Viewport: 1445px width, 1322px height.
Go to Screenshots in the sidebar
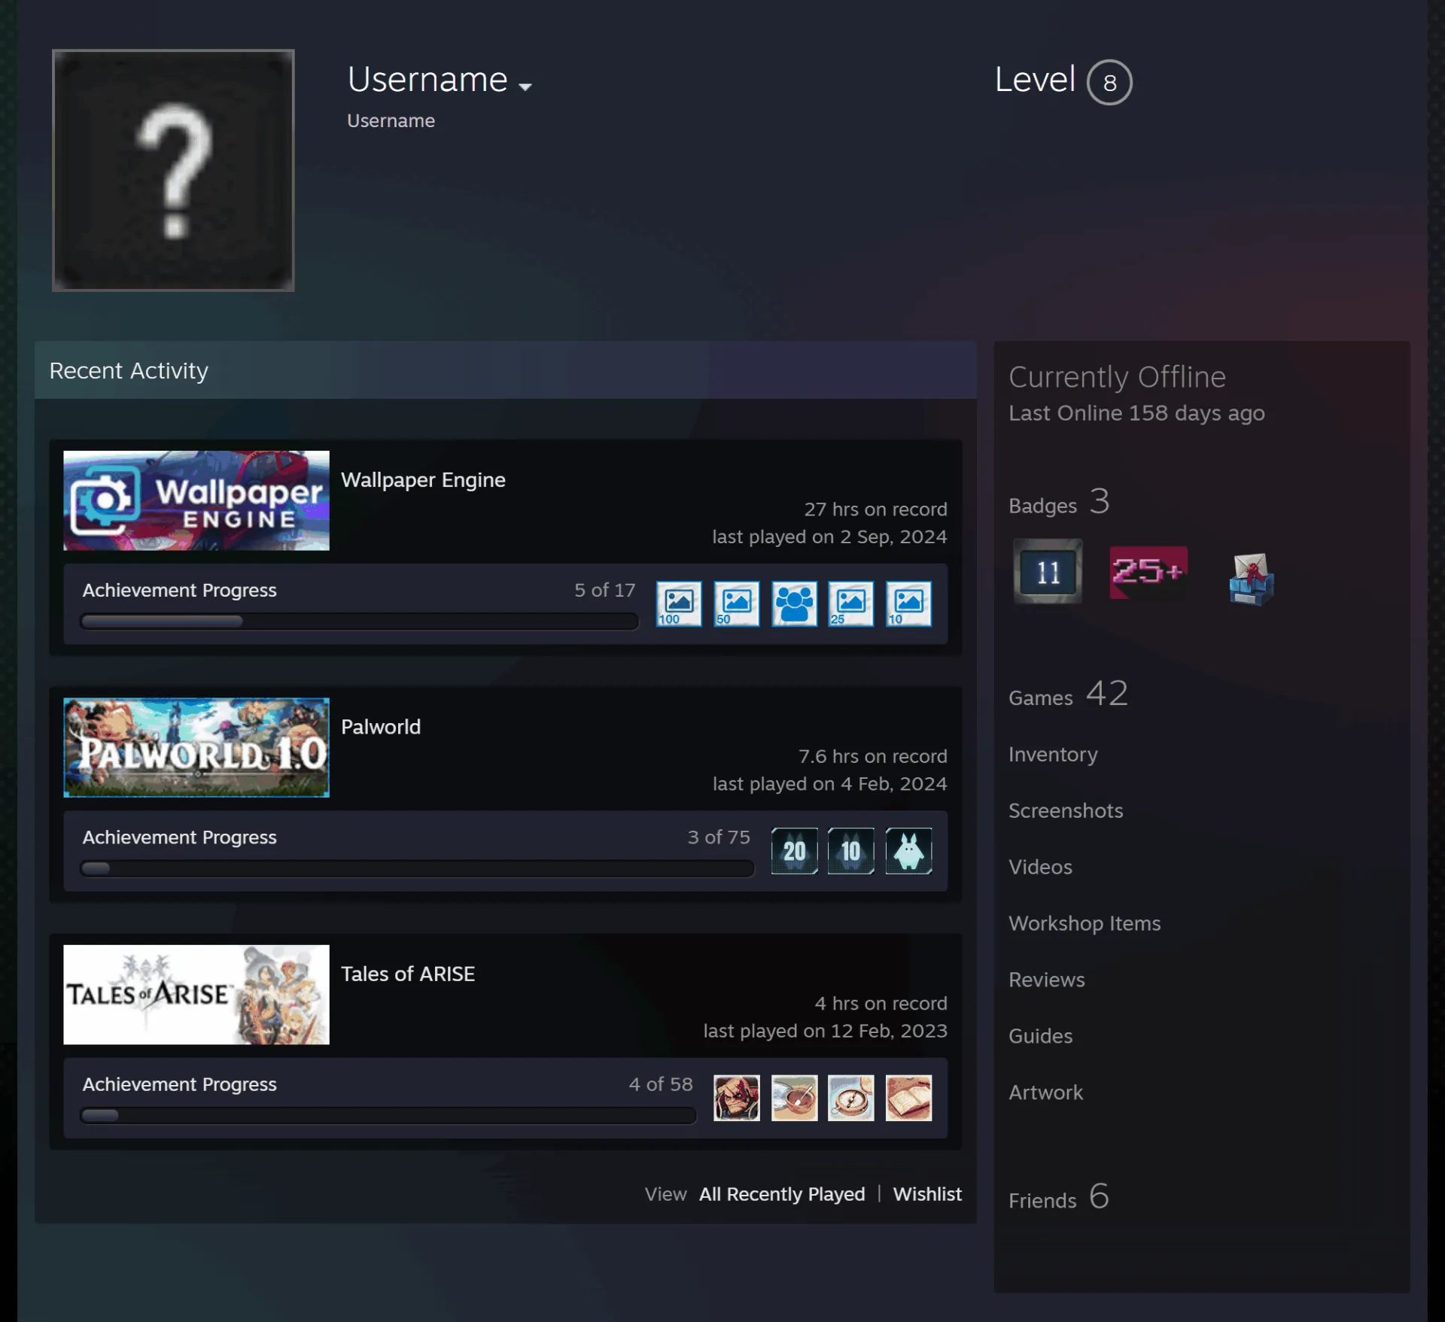[1066, 810]
